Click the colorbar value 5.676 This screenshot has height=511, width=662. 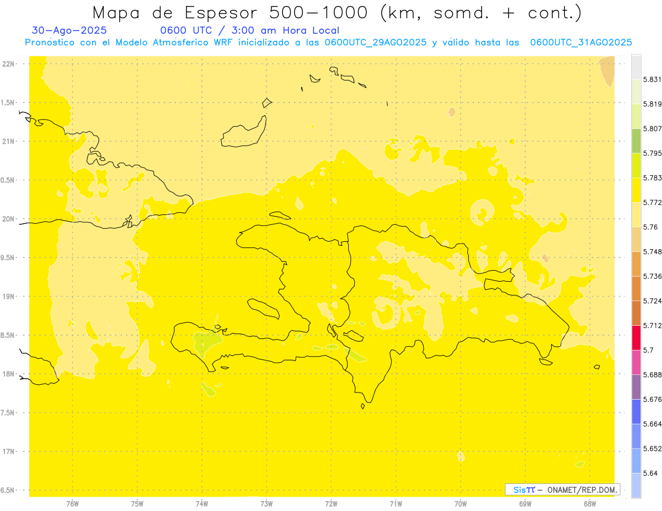click(653, 399)
